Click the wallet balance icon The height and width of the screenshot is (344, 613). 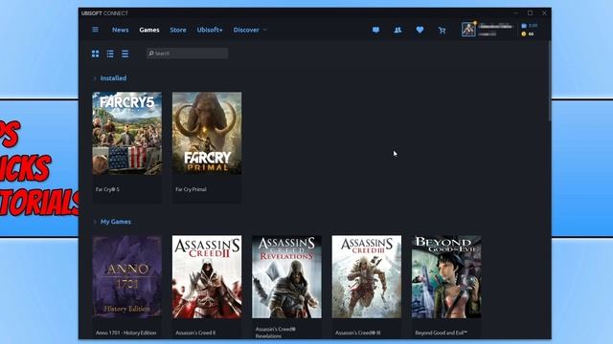tap(524, 26)
